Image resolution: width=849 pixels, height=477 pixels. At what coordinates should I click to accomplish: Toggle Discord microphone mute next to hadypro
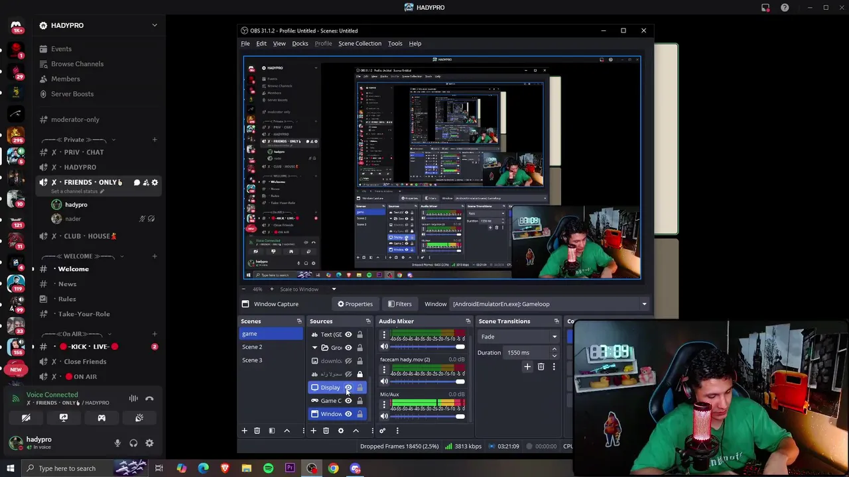pyautogui.click(x=117, y=443)
